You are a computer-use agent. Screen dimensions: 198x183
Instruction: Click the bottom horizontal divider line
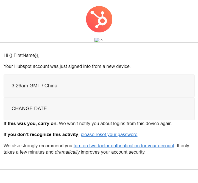click(99, 170)
